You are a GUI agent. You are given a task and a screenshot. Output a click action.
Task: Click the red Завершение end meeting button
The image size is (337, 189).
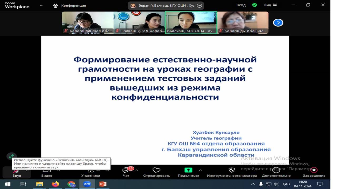(314, 170)
